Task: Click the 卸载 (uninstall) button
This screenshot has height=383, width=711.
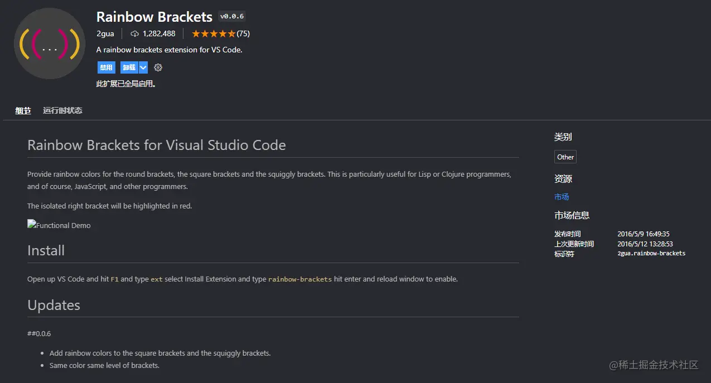Action: click(129, 67)
